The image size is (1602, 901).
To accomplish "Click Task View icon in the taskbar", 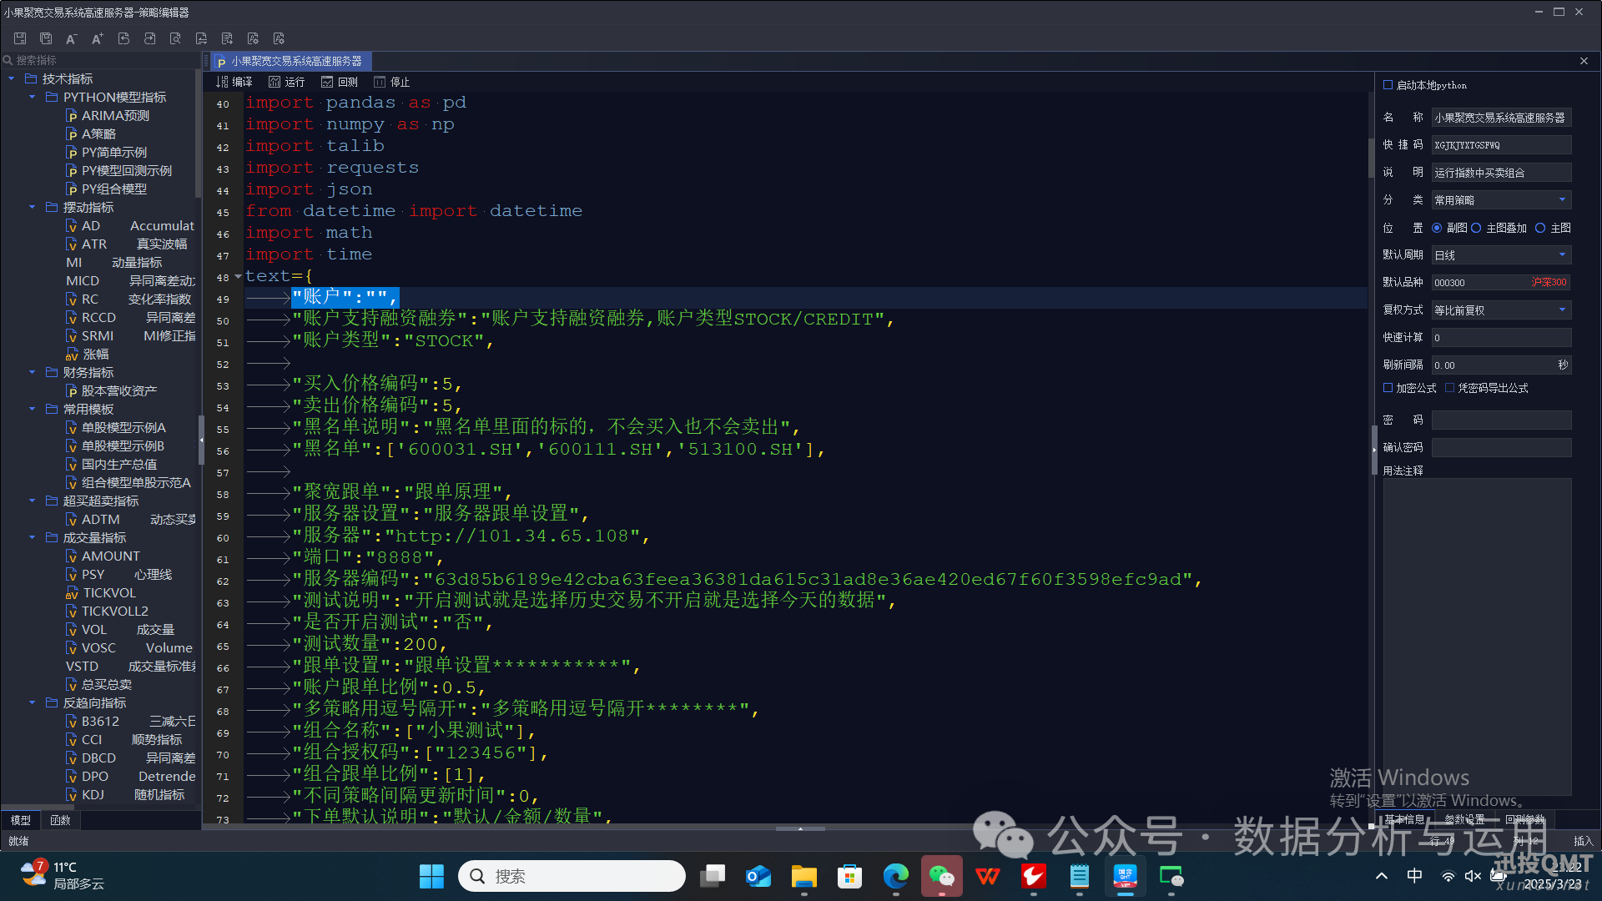I will 713,876.
